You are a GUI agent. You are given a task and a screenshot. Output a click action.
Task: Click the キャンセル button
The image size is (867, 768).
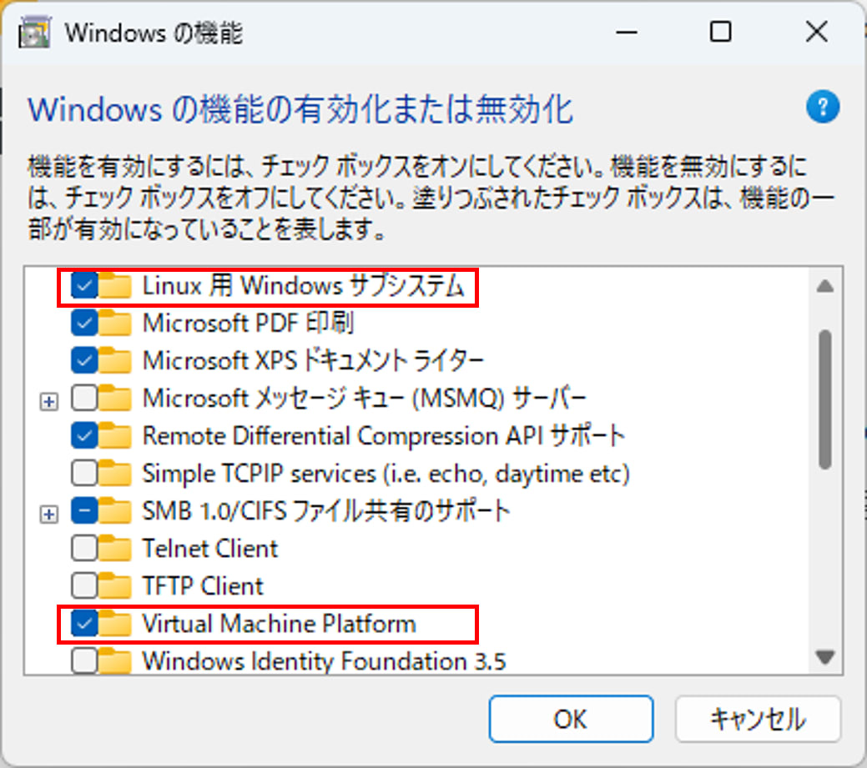(x=758, y=719)
